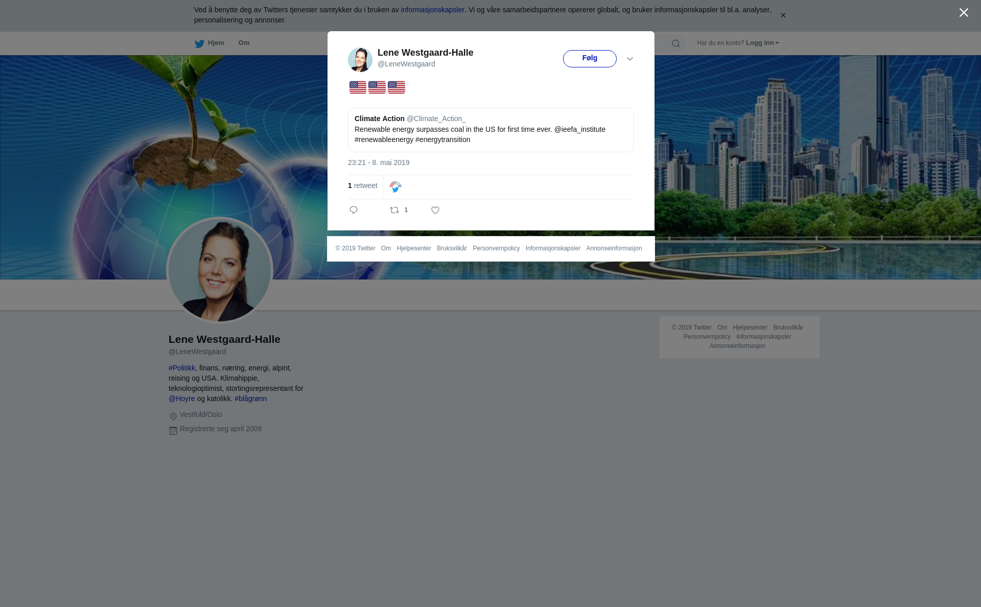
Task: Click the search magnifier icon
Action: pos(675,43)
